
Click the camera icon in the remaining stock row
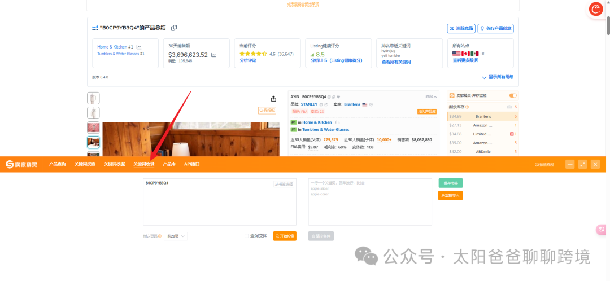(x=509, y=107)
